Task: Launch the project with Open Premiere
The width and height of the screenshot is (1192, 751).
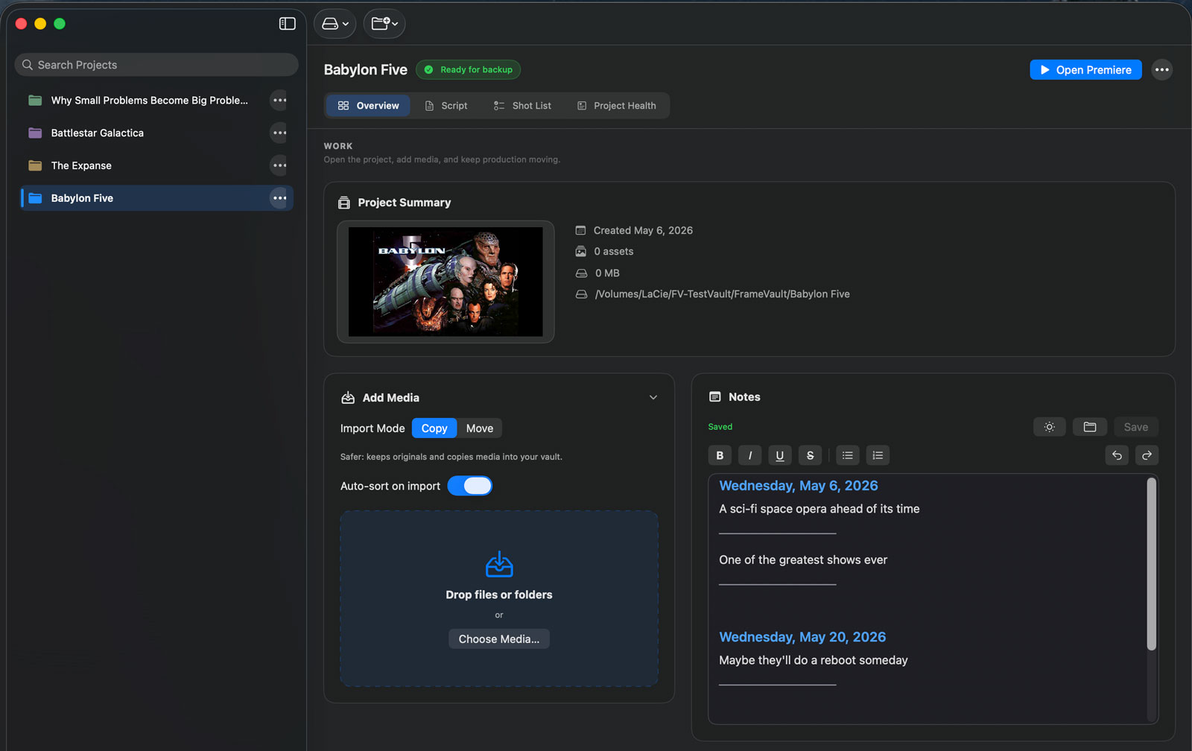Action: (x=1085, y=70)
